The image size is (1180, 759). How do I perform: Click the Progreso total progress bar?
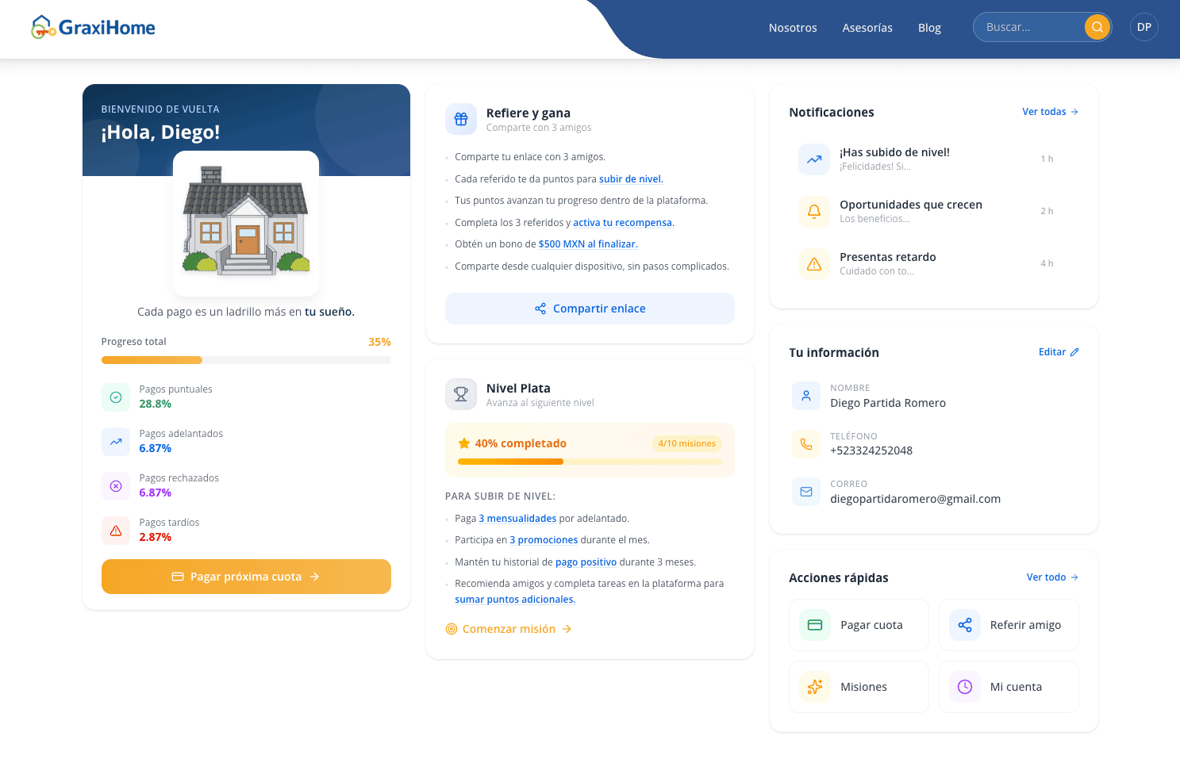[x=246, y=359]
